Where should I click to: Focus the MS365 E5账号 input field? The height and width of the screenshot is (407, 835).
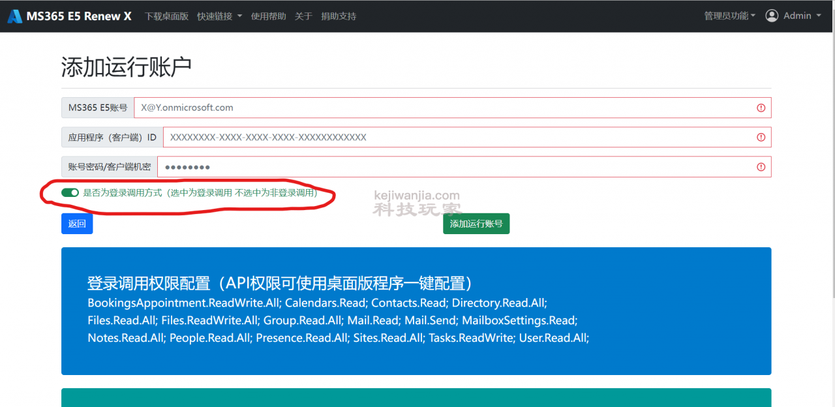pos(453,108)
